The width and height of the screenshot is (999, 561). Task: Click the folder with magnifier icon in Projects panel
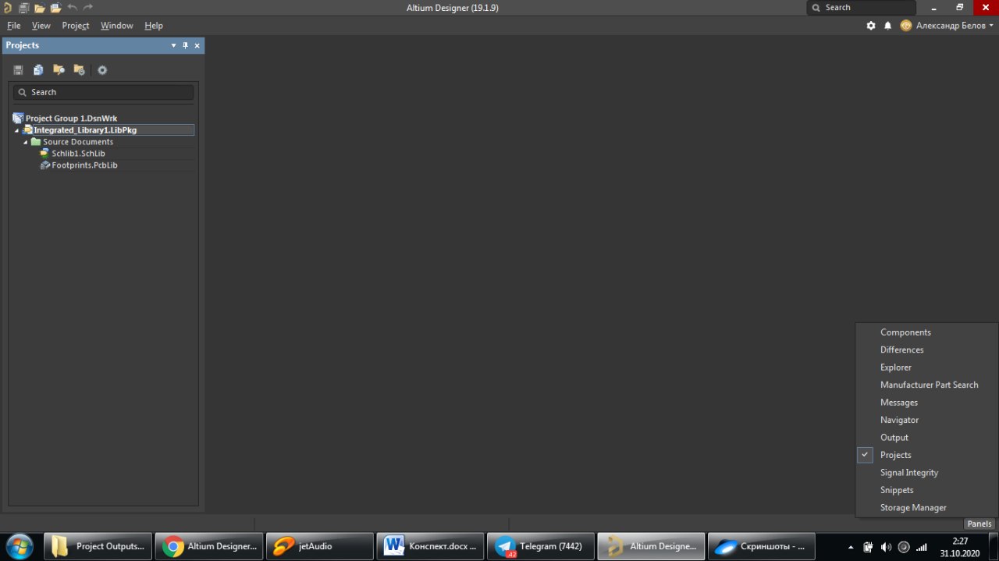59,70
